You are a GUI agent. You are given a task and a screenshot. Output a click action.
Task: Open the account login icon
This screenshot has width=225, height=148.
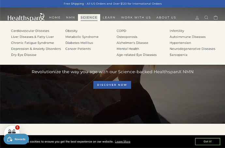(x=197, y=18)
